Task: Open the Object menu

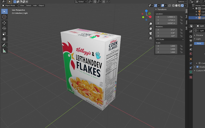Action: pyautogui.click(x=41, y=5)
